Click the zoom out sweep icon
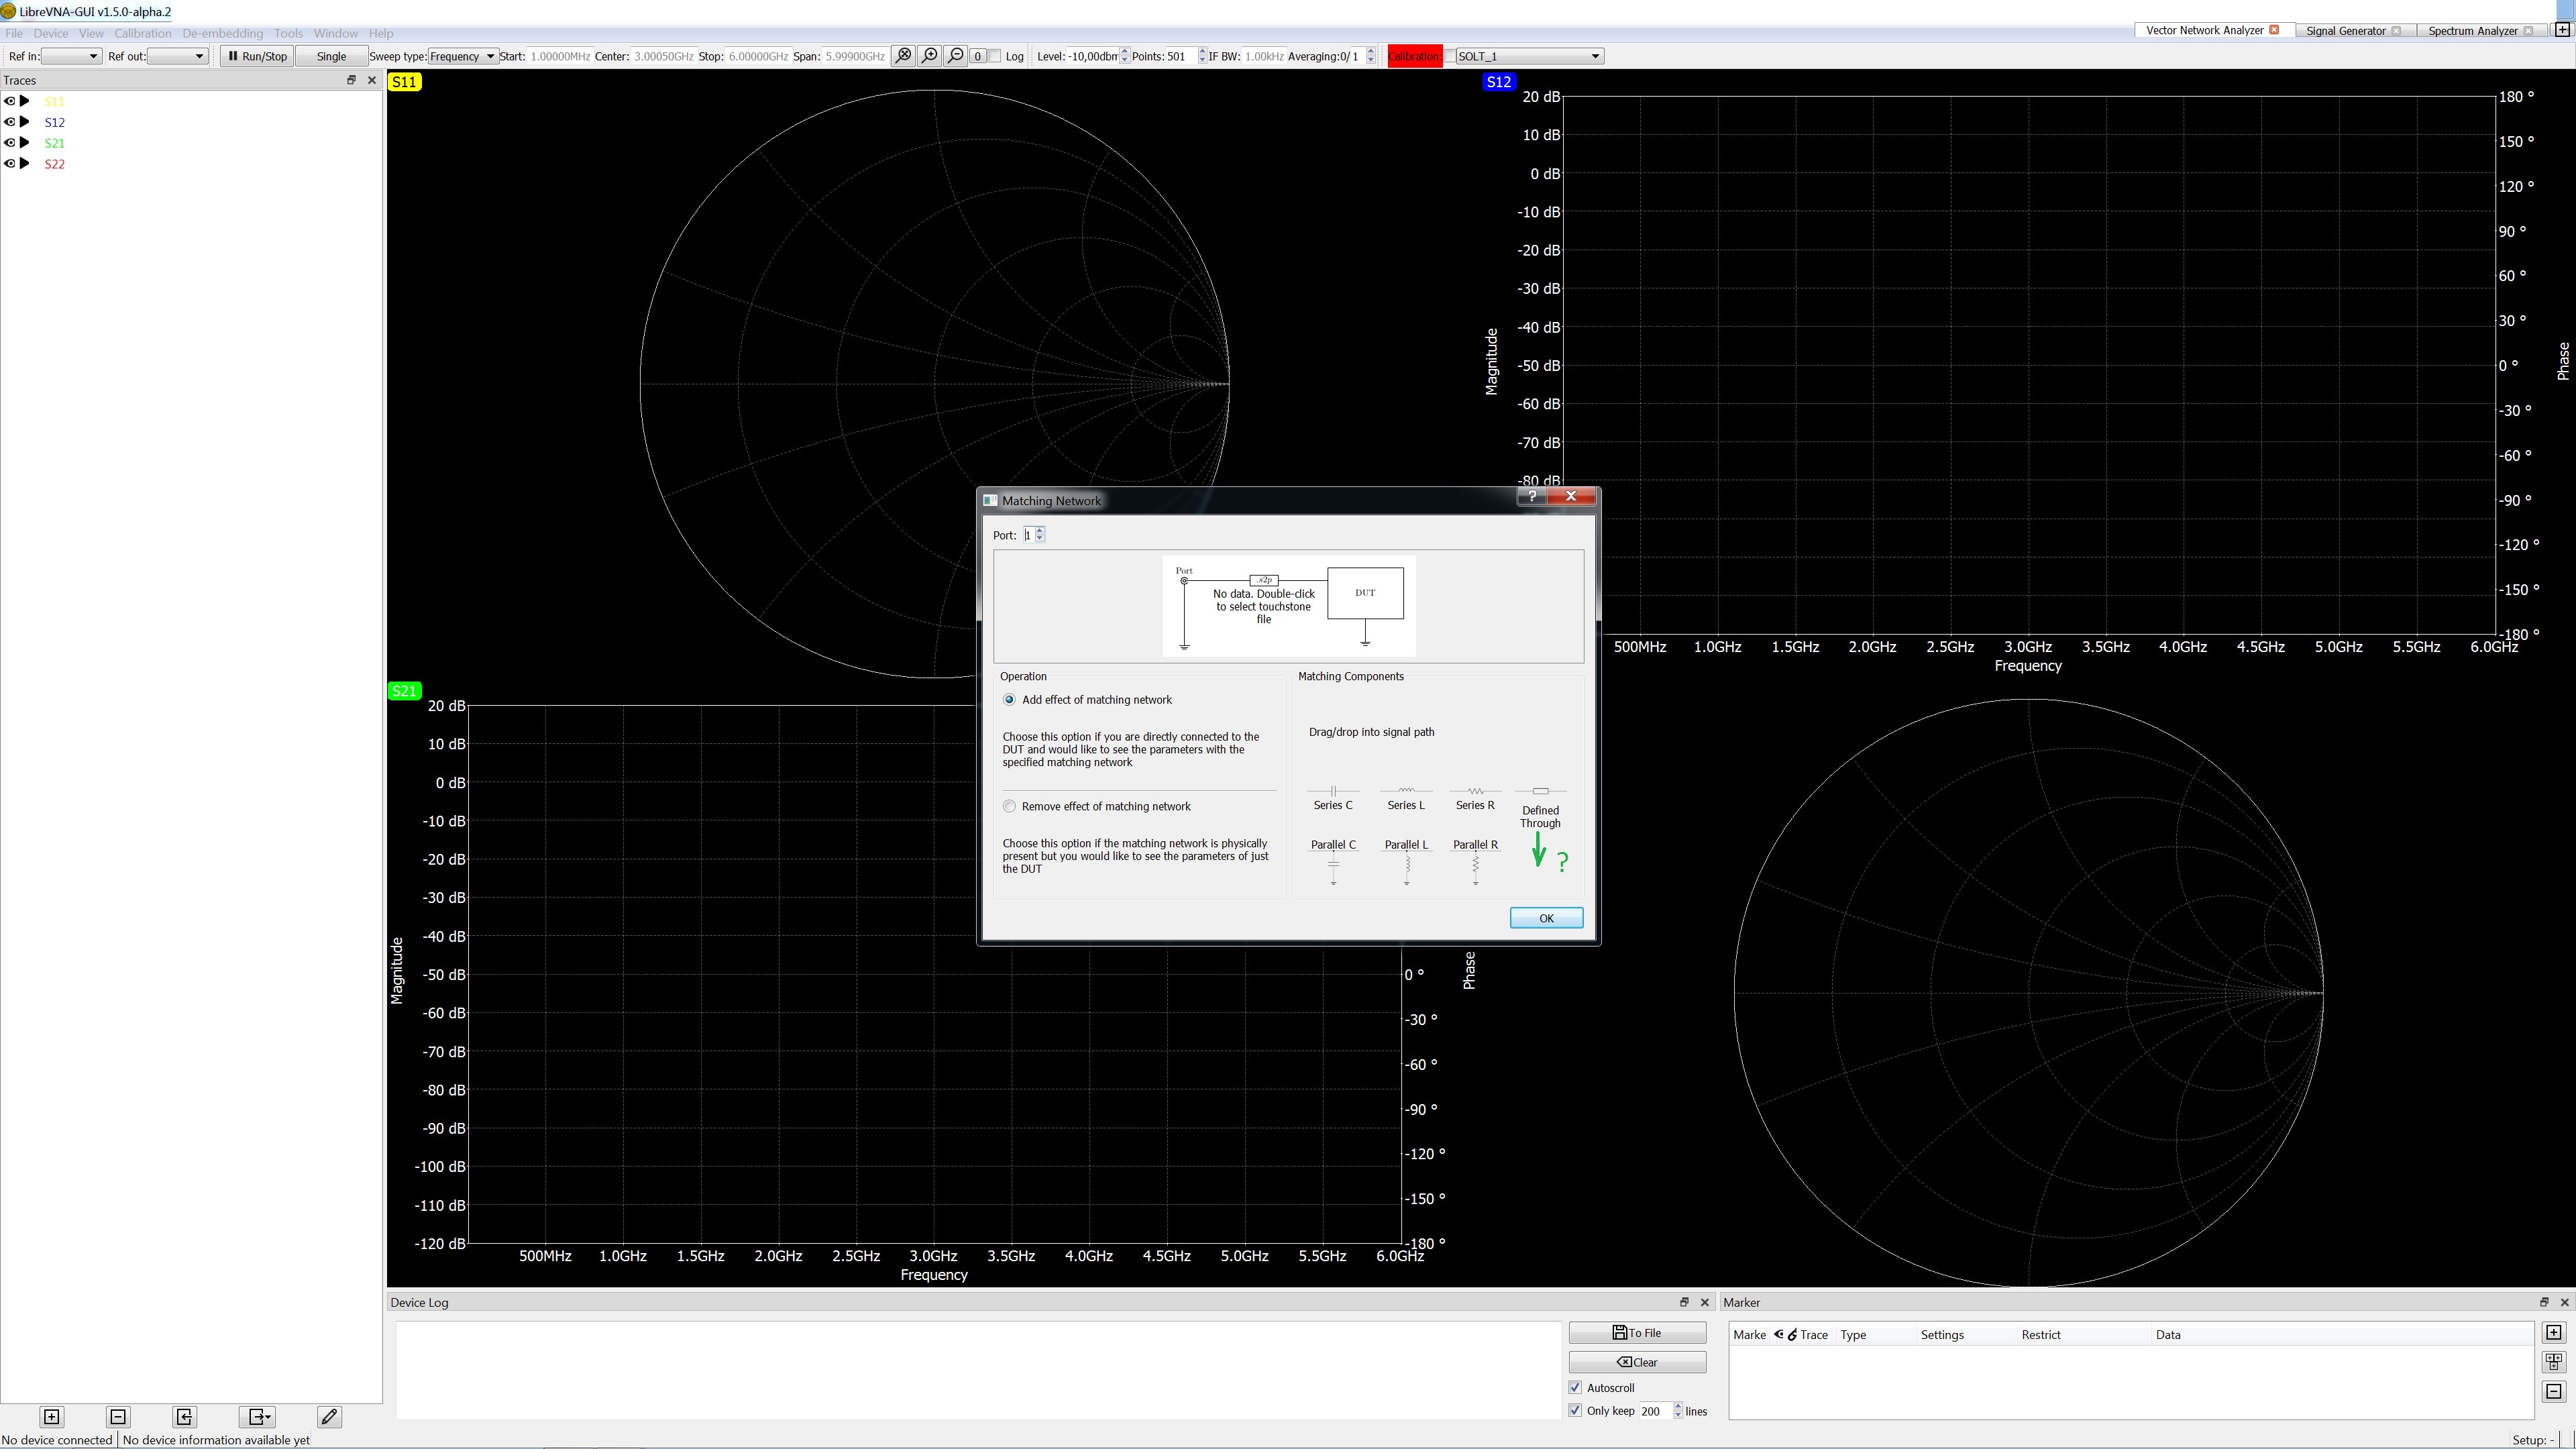 955,56
